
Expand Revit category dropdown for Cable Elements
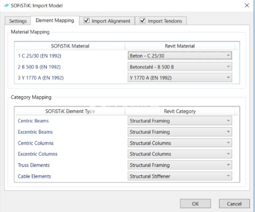tap(180, 176)
